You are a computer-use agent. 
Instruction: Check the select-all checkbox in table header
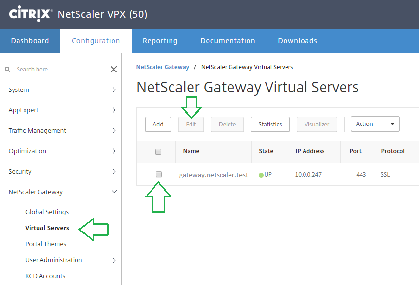pyautogui.click(x=158, y=152)
